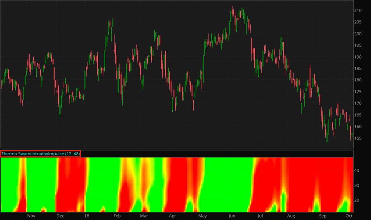
Task: Click the 210 price axis label
Action: (358, 10)
